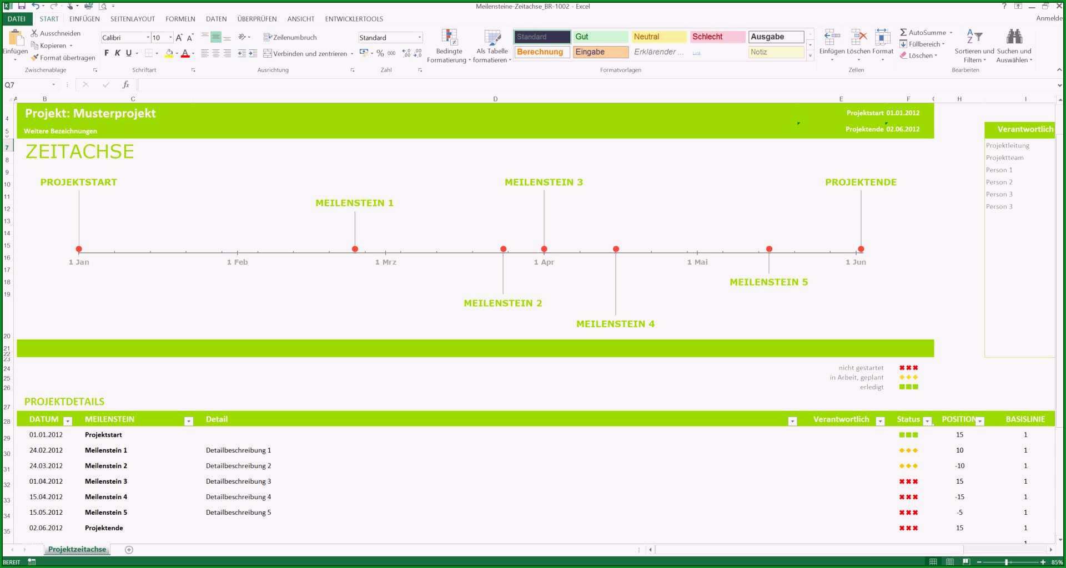Screen dimensions: 1066x568
Task: Switch to SEITENLAYOUT ribbon tab
Action: point(133,19)
